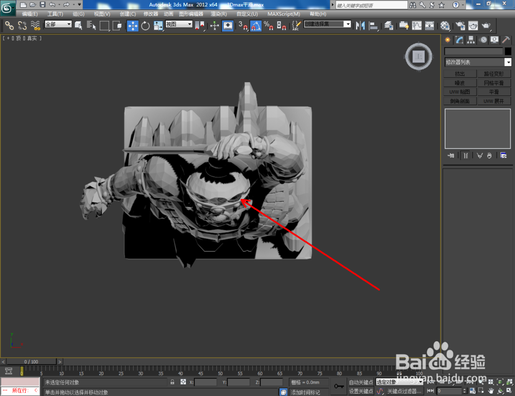Image resolution: width=515 pixels, height=396 pixels.
Task: Open the 工具(T) menu
Action: [55, 14]
